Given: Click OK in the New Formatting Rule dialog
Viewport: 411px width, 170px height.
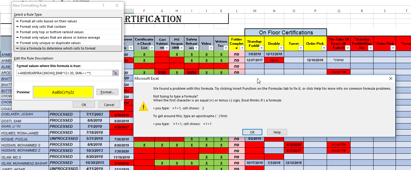Looking at the screenshot, I should (84, 105).
